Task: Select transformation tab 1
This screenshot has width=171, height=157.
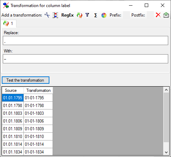Action: click(x=8, y=24)
